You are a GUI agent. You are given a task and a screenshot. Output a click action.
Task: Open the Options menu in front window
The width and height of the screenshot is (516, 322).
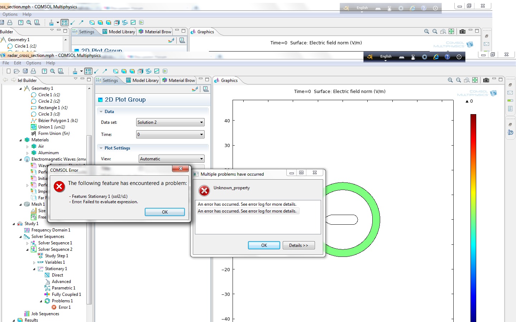click(34, 63)
